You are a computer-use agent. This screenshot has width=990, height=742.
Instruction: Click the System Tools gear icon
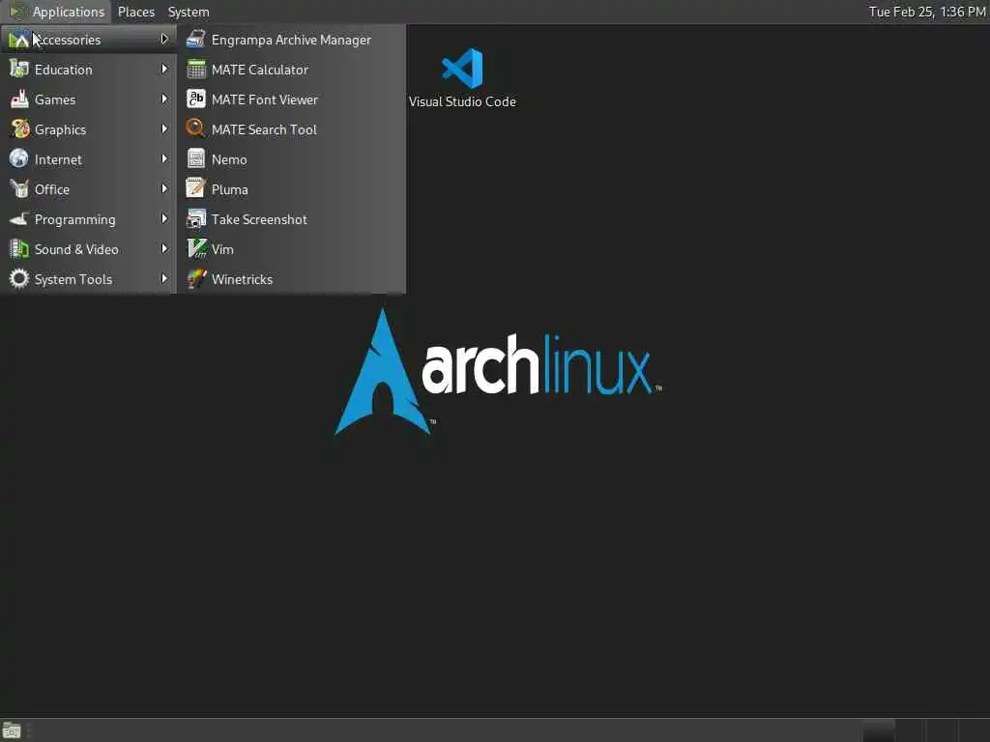[x=19, y=279]
